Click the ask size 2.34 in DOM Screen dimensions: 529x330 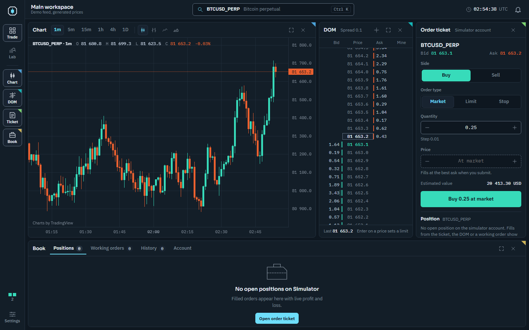pyautogui.click(x=381, y=56)
